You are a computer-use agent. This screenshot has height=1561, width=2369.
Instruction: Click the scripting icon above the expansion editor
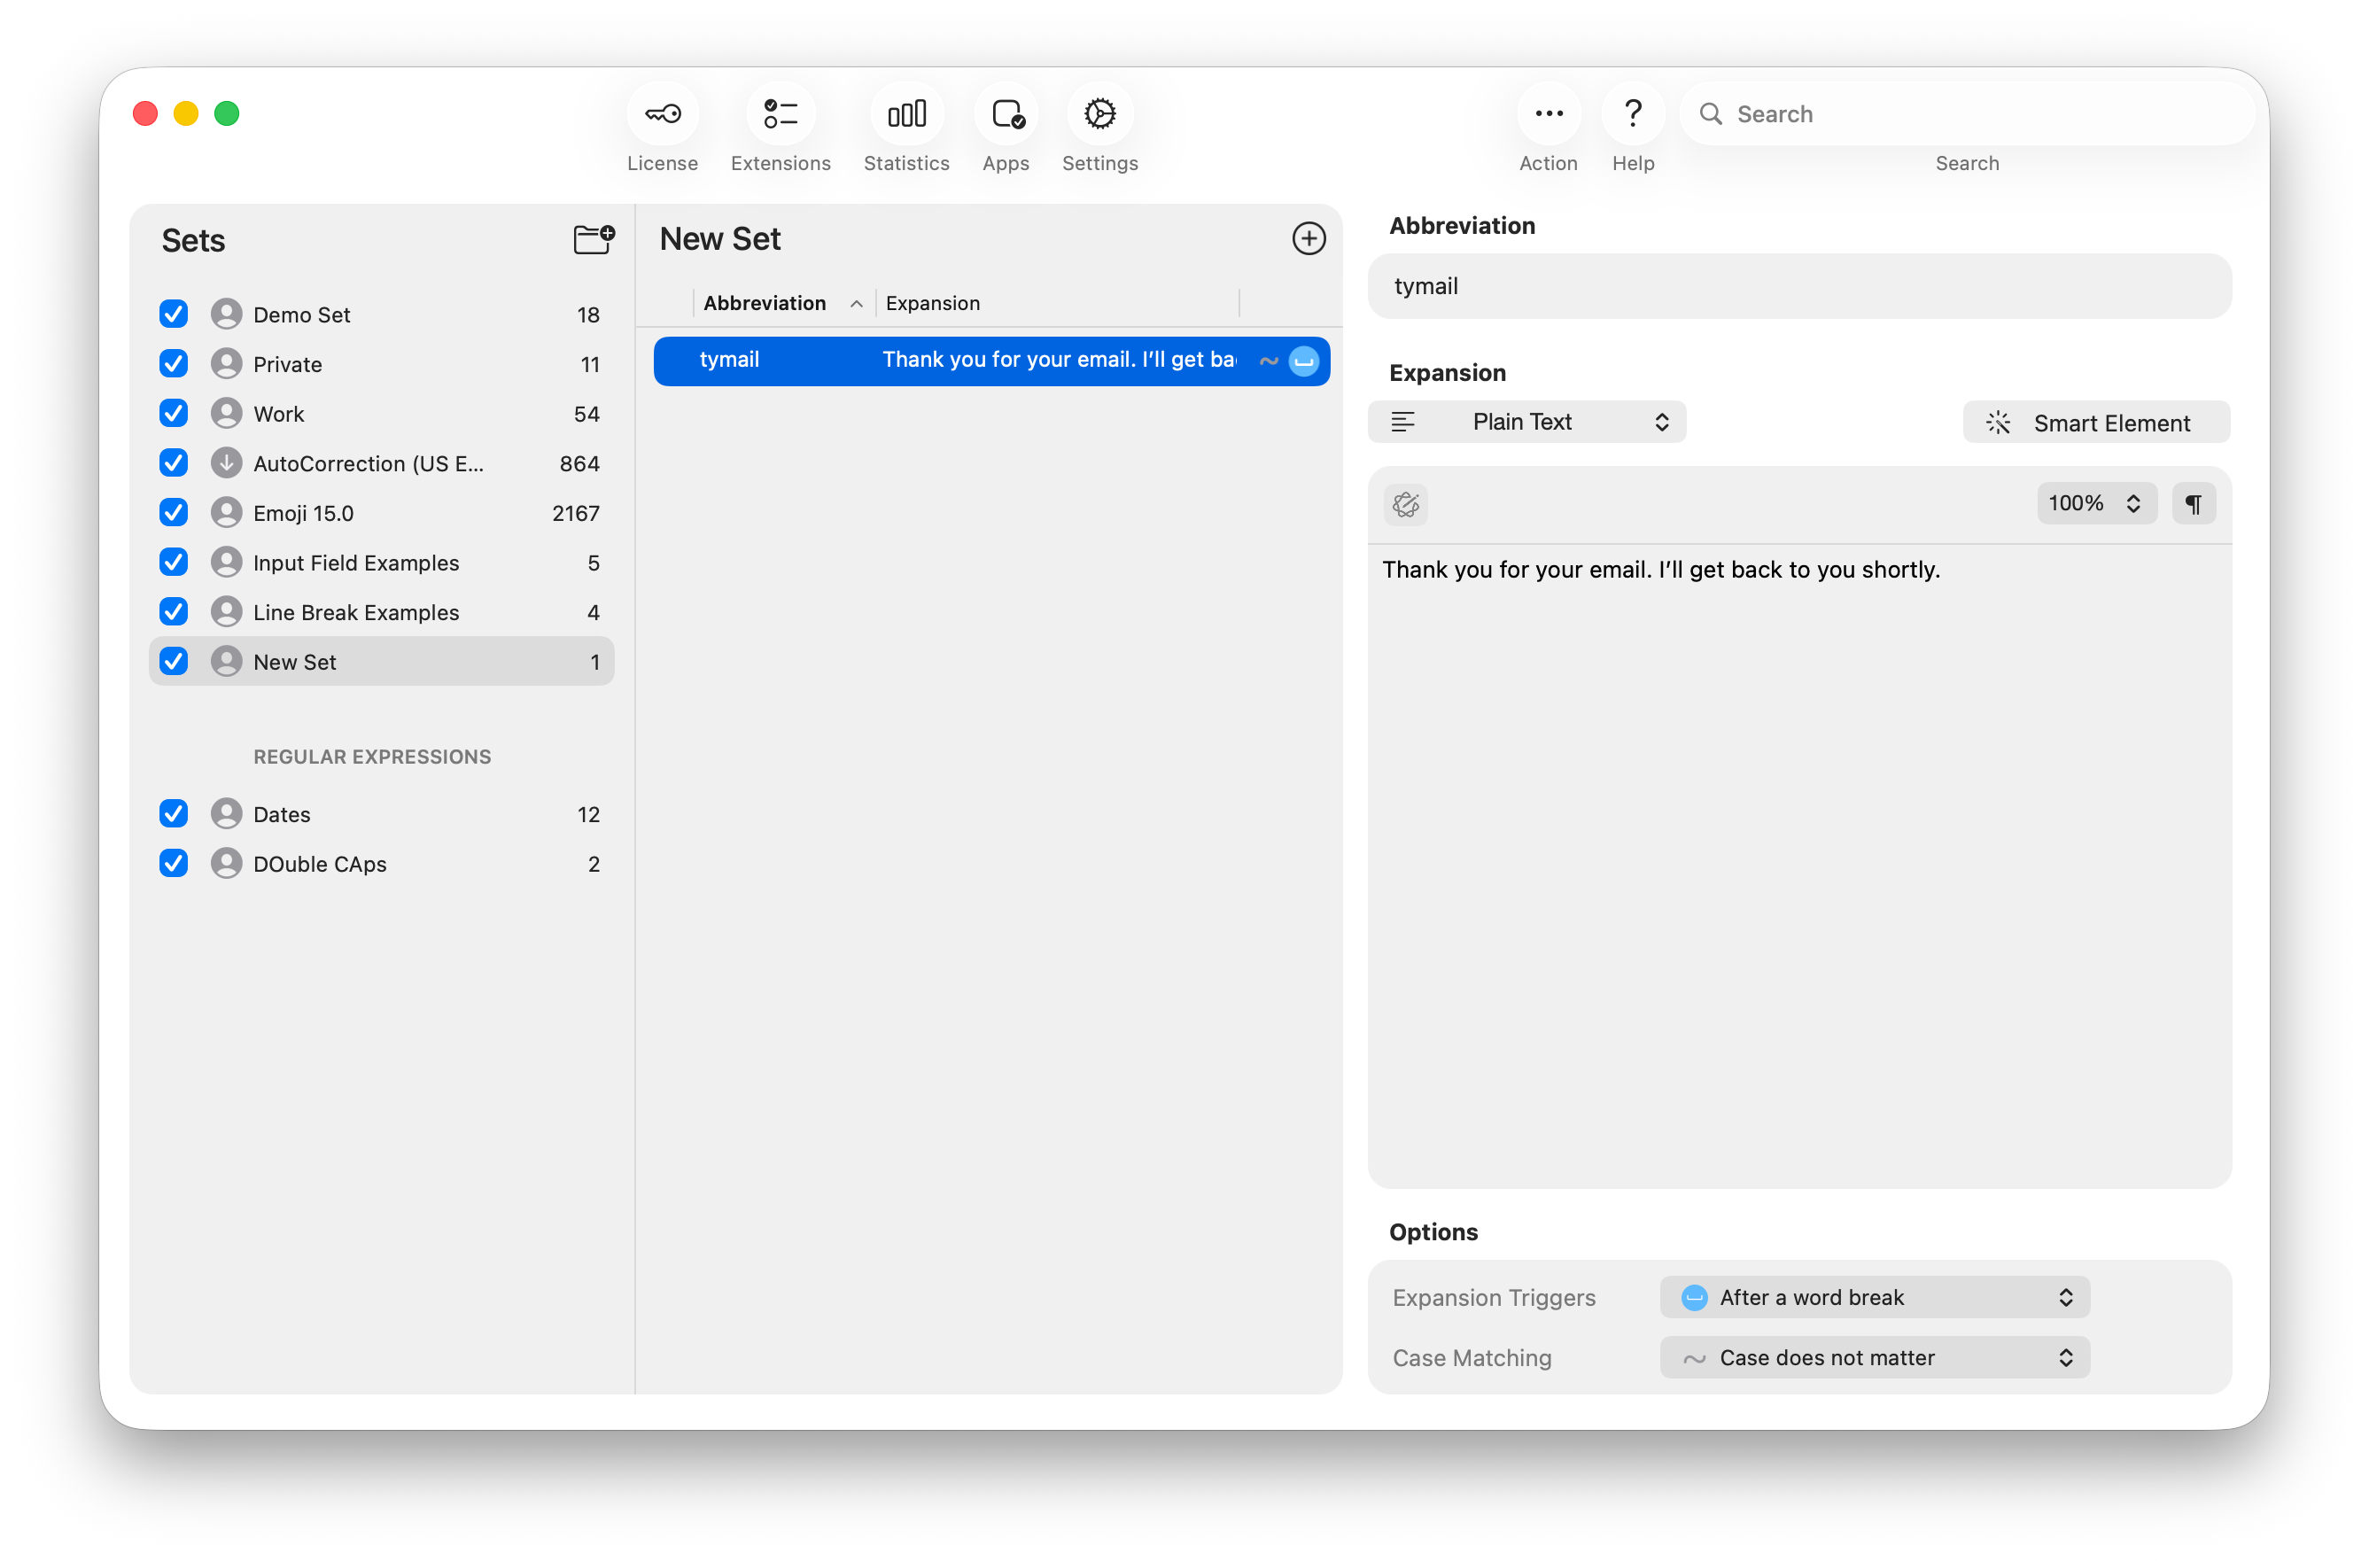pyautogui.click(x=1405, y=505)
